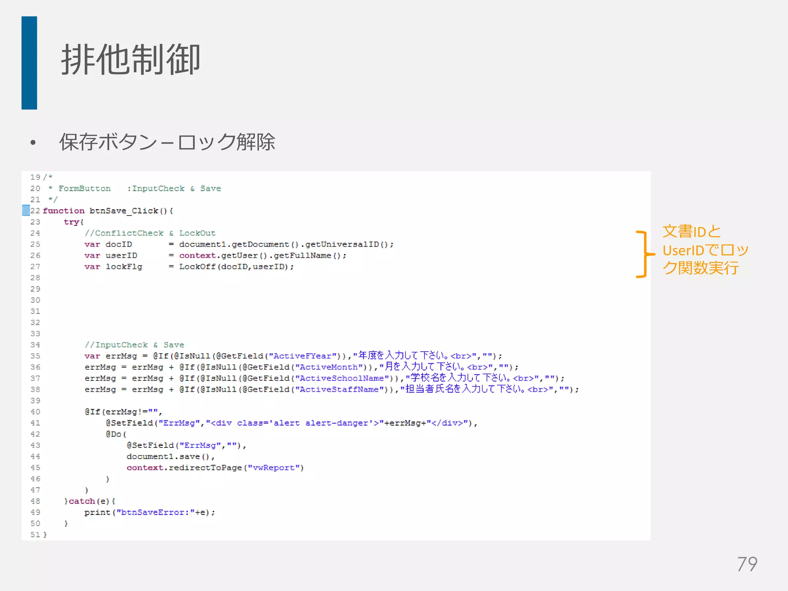Select 'print("btnSaveError:"+e);' on line 49
Image resolution: width=788 pixels, height=591 pixels.
pos(150,512)
